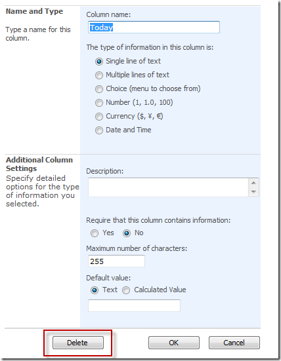281x361 pixels.
Task: Click into the Description text box
Action: [x=168, y=187]
